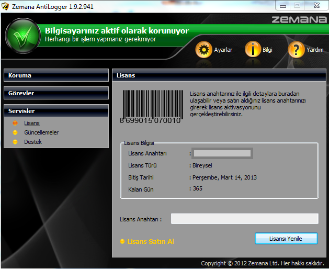Image resolution: width=329 pixels, height=269 pixels.
Task: Click the Lisans Satın Al link
Action: [x=151, y=241]
